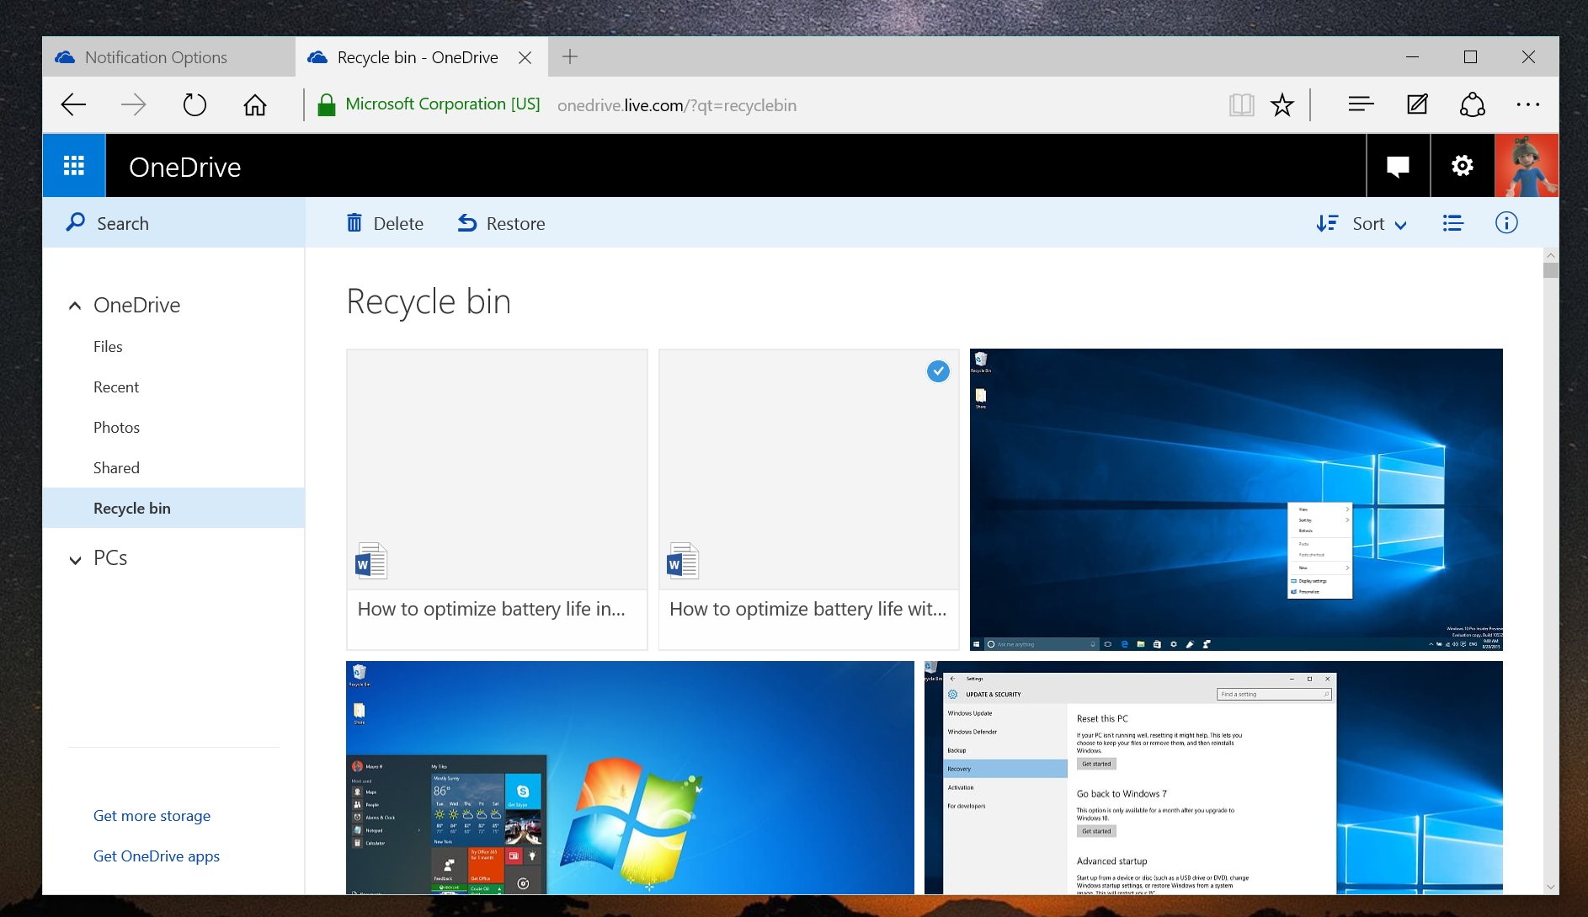
Task: Open Files in the sidebar
Action: coord(108,346)
